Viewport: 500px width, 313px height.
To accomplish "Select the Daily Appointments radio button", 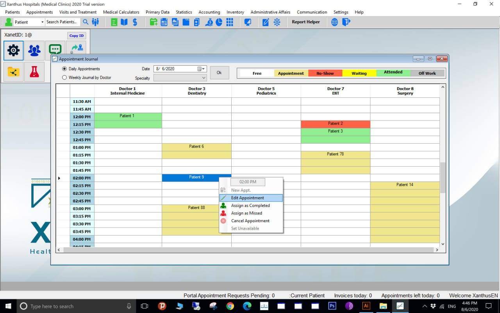I will click(x=65, y=69).
